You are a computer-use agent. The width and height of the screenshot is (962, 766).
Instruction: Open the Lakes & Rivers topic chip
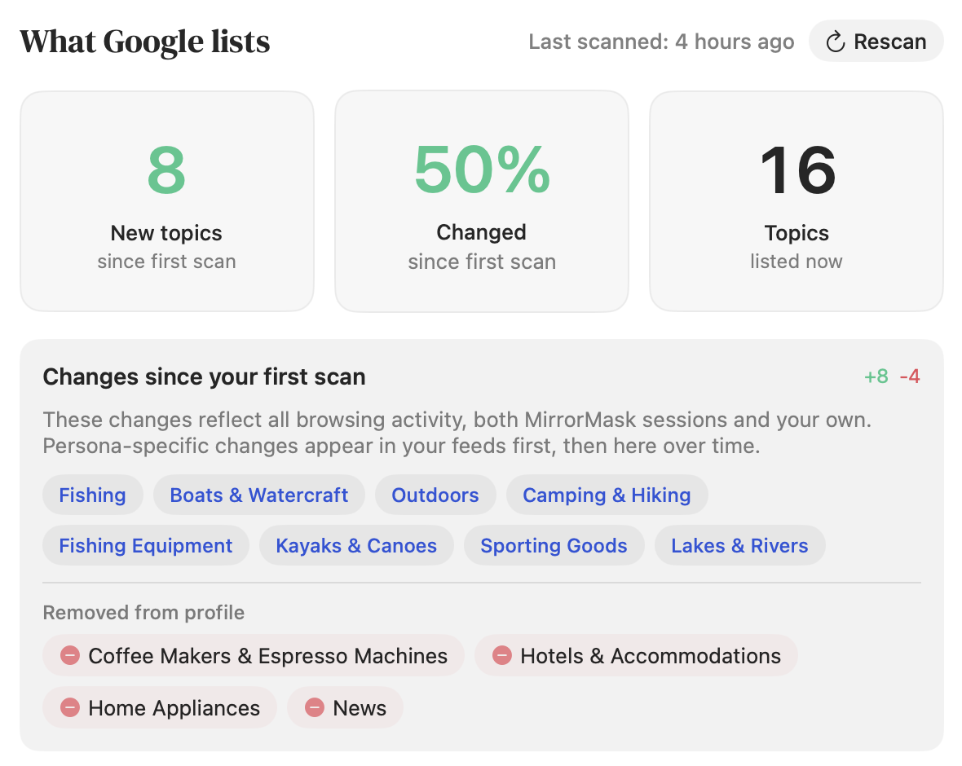point(739,545)
